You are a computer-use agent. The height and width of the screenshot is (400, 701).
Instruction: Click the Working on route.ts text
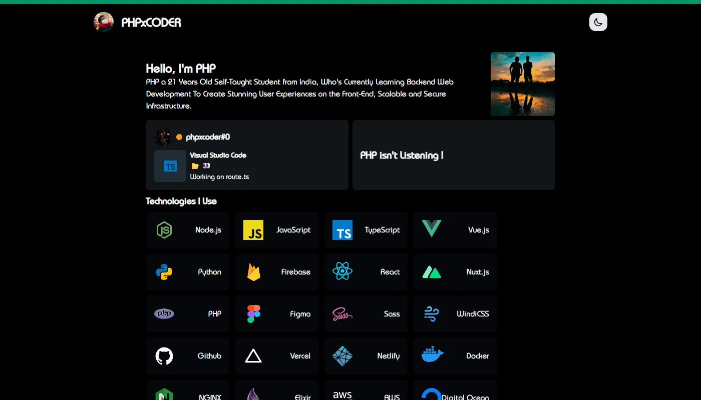(219, 177)
